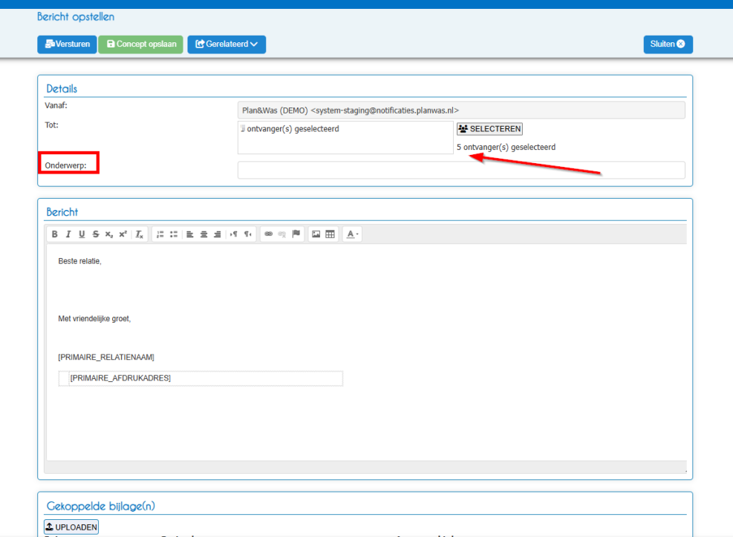Viewport: 733px width, 537px height.
Task: Remove formatting from selected text
Action: [x=139, y=234]
